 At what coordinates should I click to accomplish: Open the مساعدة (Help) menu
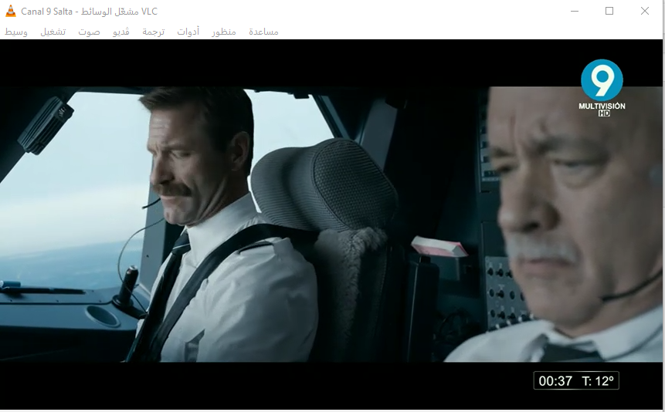263,32
